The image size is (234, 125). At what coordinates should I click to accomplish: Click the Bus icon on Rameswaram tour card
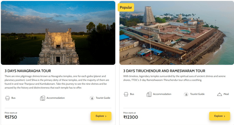126,94
